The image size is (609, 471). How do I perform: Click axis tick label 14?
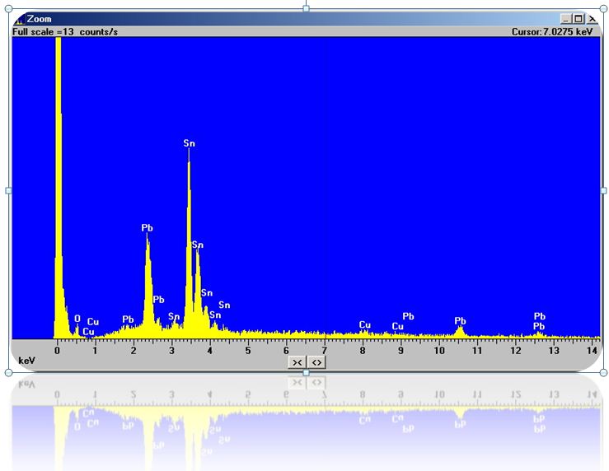click(x=592, y=351)
